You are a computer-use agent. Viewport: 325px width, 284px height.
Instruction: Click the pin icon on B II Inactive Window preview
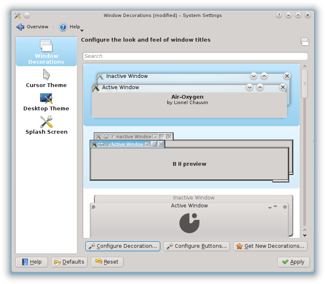click(x=105, y=137)
